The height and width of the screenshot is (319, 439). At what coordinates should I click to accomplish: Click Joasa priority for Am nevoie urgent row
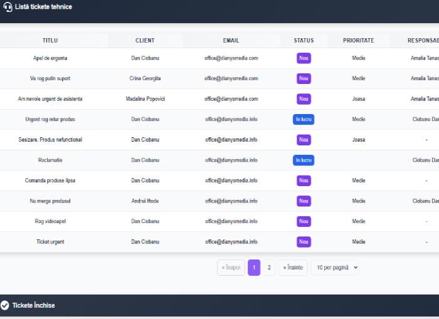click(x=359, y=99)
